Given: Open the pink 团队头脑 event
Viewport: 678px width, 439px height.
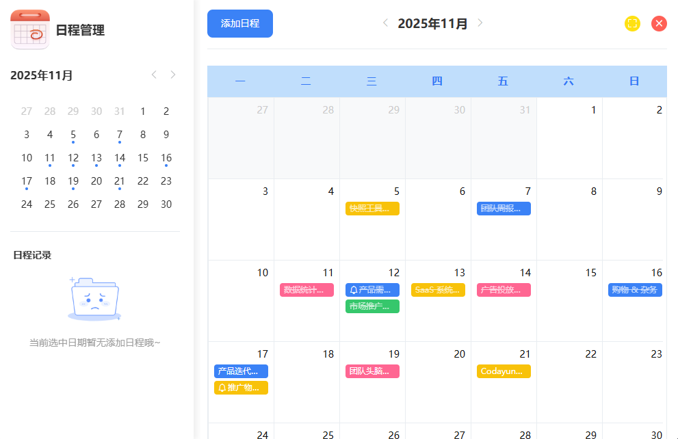Looking at the screenshot, I should pyautogui.click(x=372, y=371).
